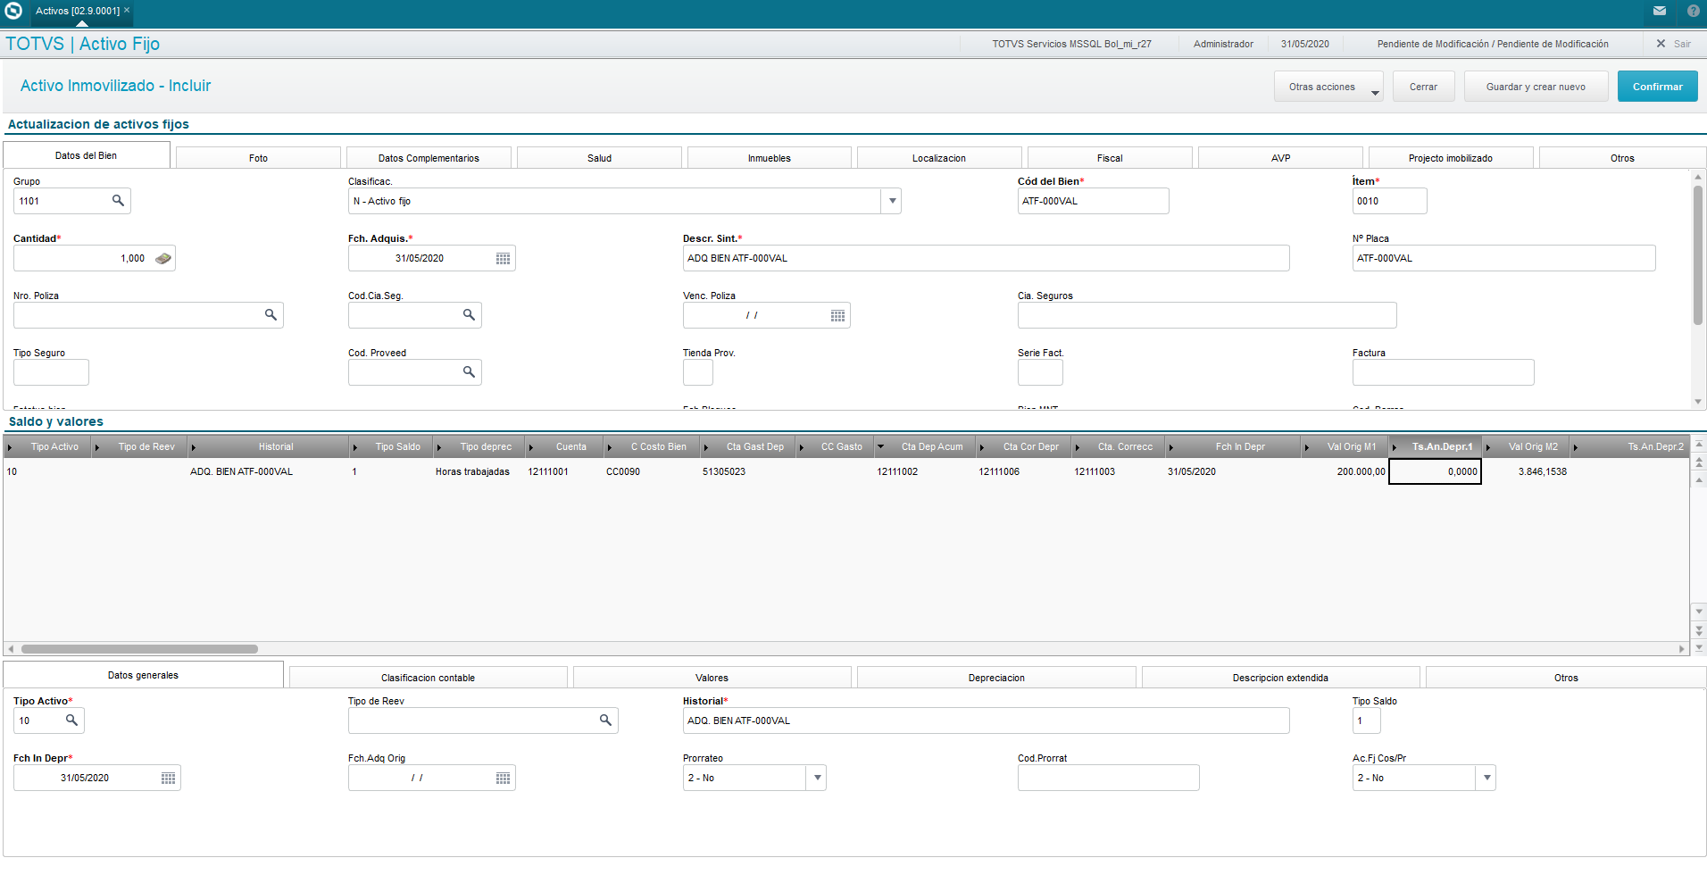Click the Cod. Proveed search icon

[x=469, y=372]
